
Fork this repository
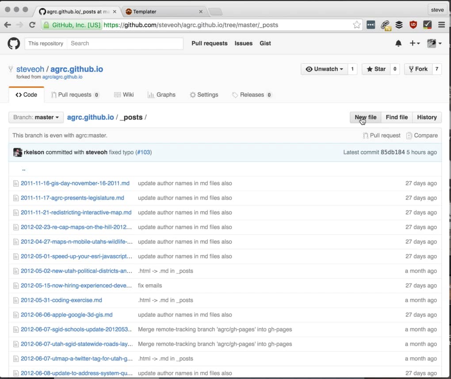click(x=418, y=69)
